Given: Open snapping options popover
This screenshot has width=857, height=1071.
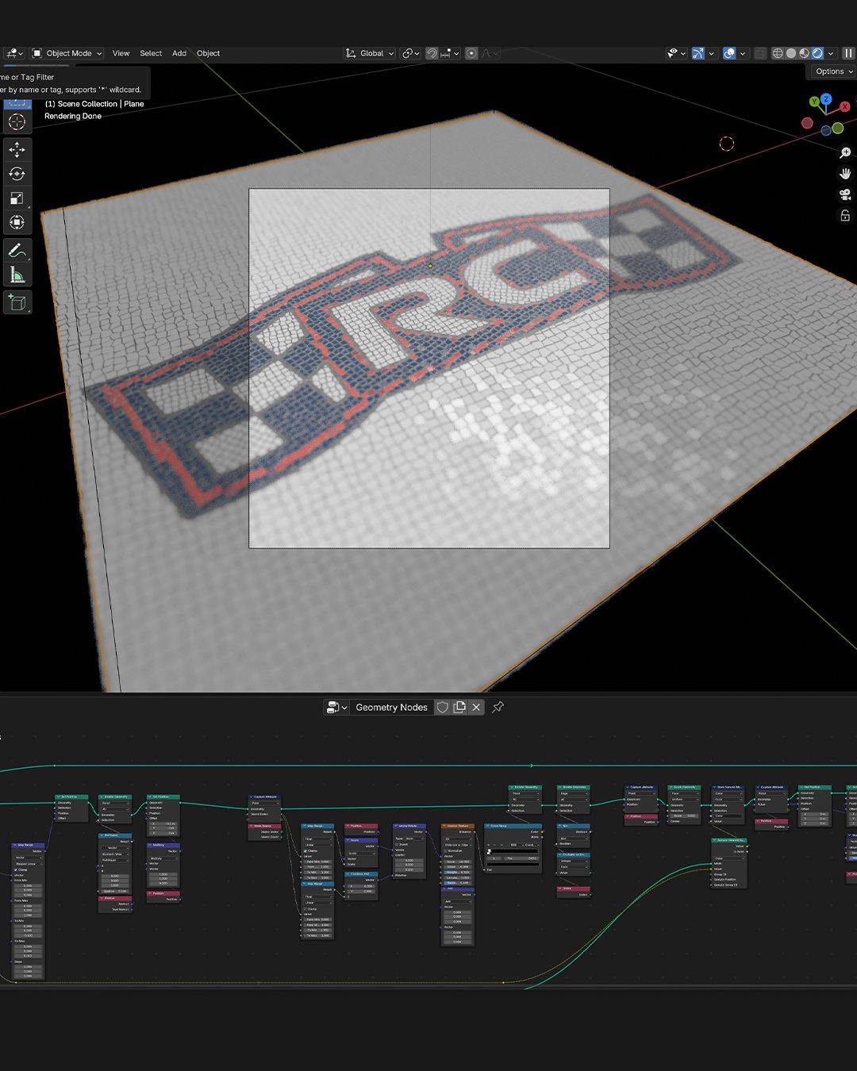Looking at the screenshot, I should click(449, 53).
